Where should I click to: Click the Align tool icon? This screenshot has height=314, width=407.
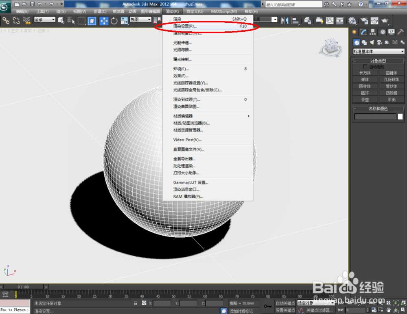(x=295, y=20)
